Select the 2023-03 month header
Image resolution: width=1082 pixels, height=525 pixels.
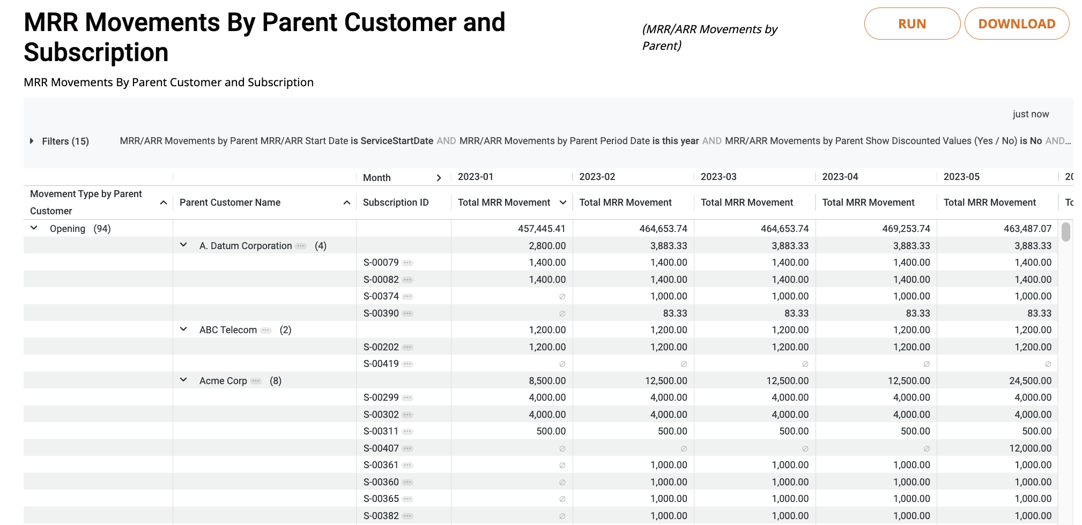coord(718,177)
